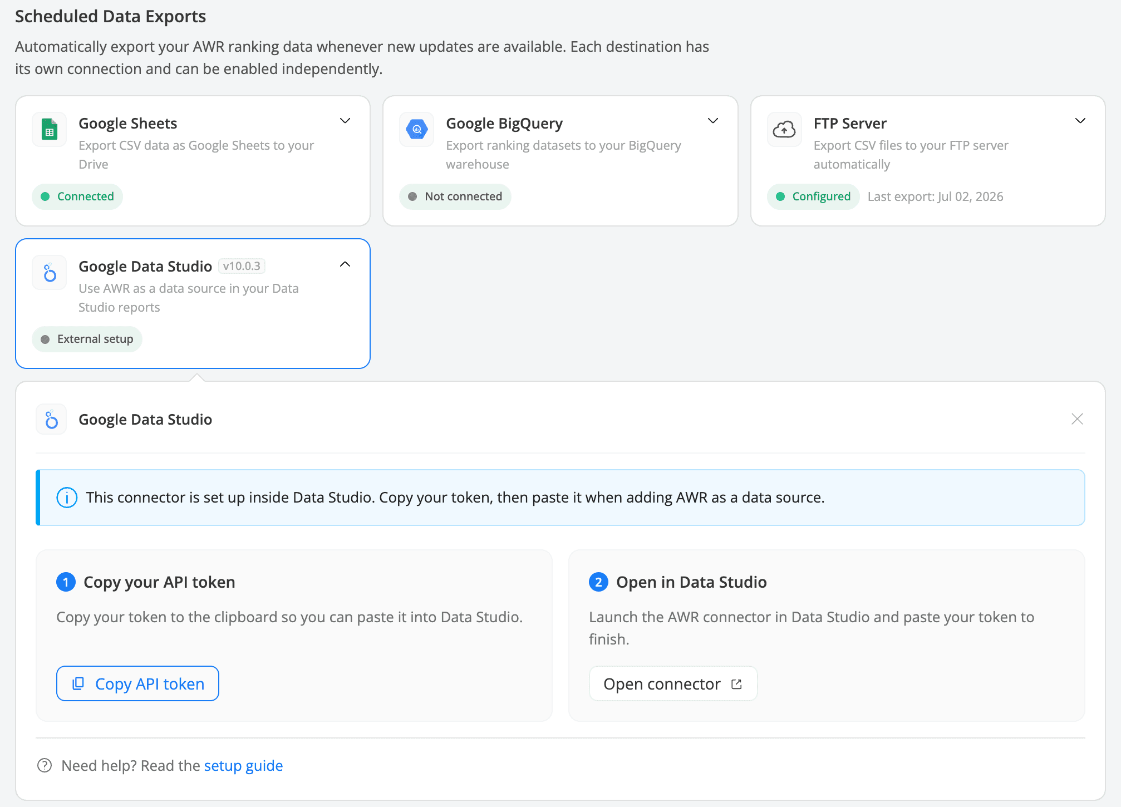The height and width of the screenshot is (807, 1121).
Task: Click the Connected status badge
Action: pyautogui.click(x=77, y=196)
